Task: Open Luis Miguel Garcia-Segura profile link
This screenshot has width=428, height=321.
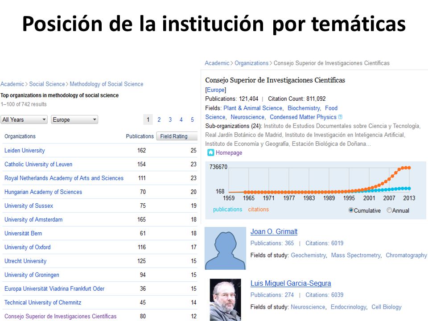Action: [291, 284]
